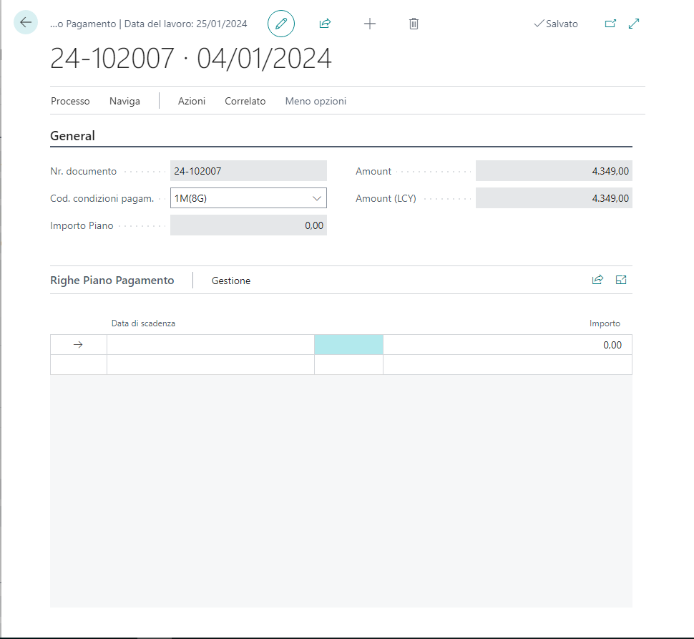This screenshot has height=639, width=694.
Task: Click the expand to full screen icon
Action: (634, 24)
